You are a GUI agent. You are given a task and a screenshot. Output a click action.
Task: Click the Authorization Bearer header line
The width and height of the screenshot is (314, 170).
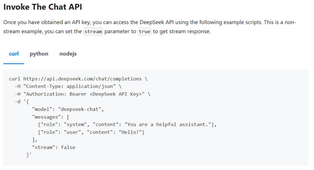[82, 94]
